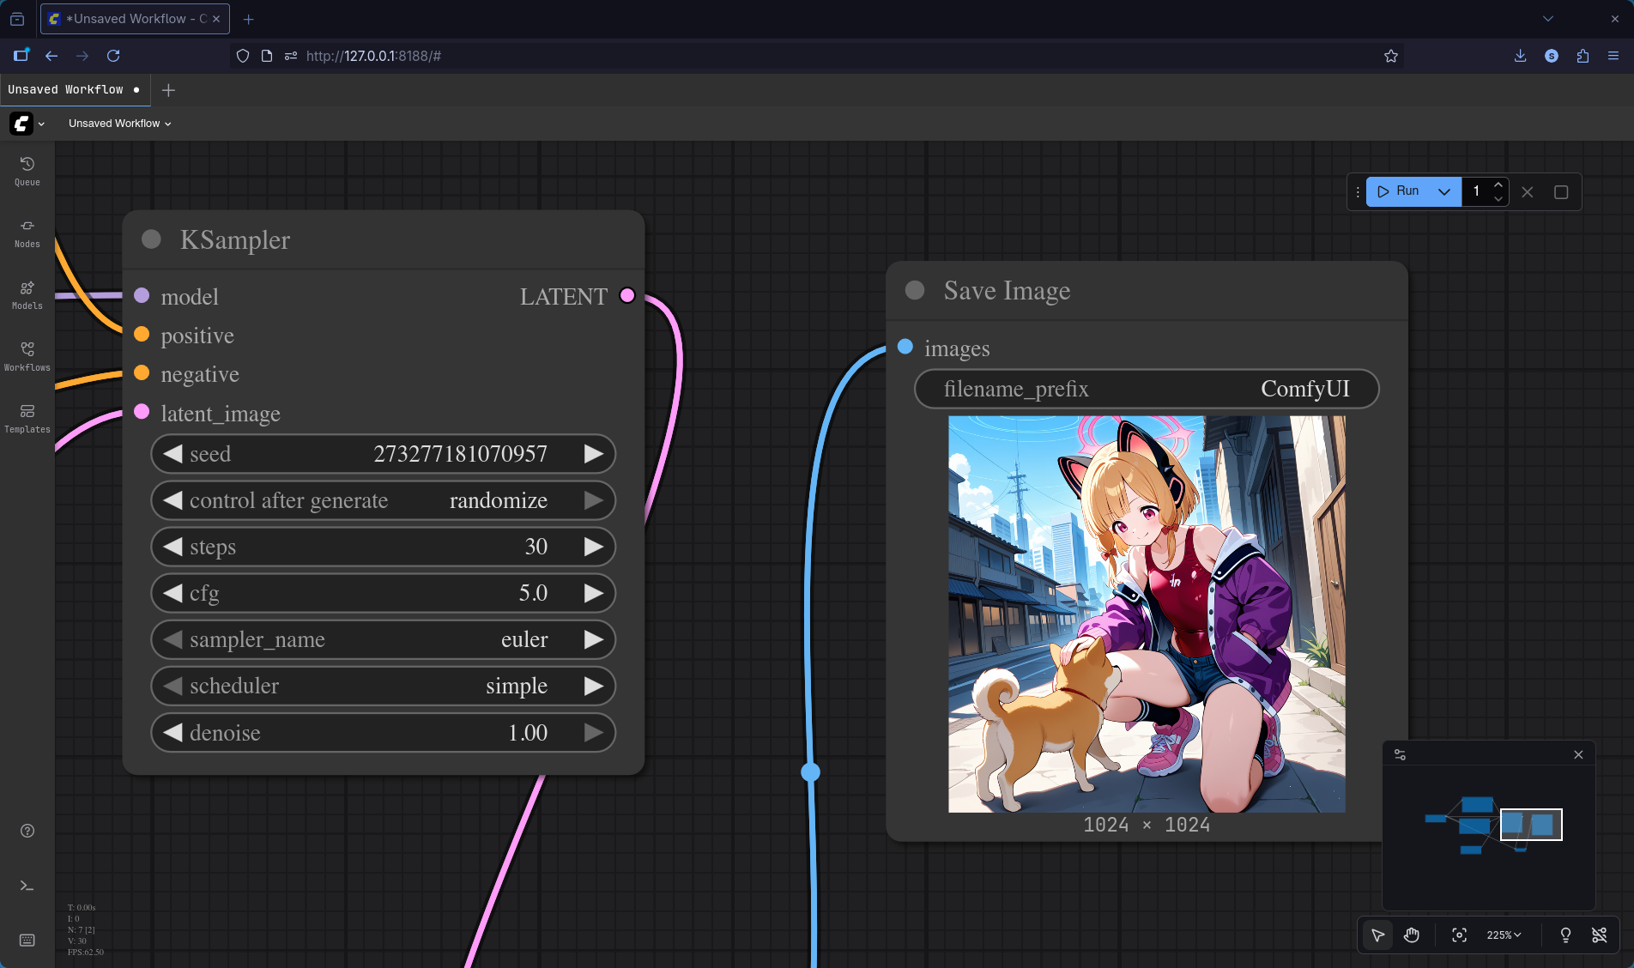Click the filename_prefix input field
The width and height of the screenshot is (1634, 968).
1147,389
